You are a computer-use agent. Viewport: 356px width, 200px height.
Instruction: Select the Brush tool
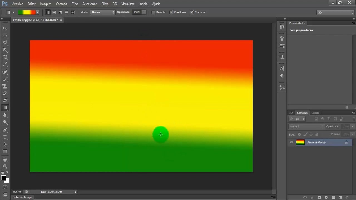point(5,79)
